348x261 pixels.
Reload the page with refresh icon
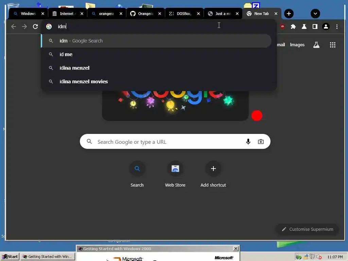35,27
